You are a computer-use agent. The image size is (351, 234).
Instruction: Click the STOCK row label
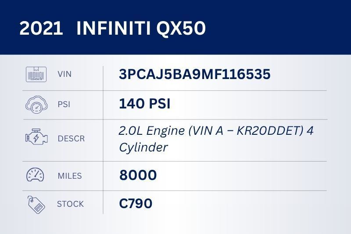pyautogui.click(x=70, y=204)
